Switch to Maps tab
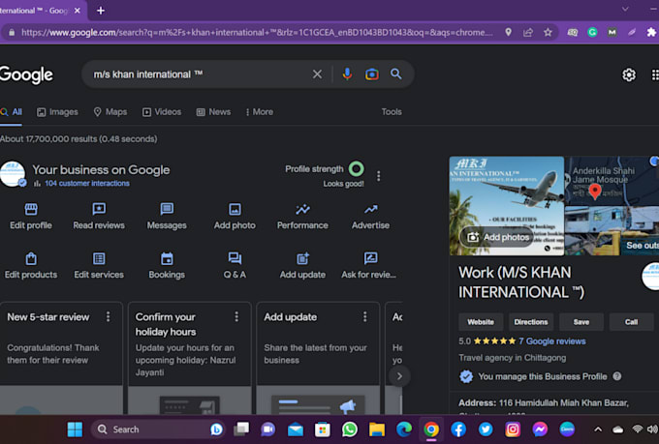 pyautogui.click(x=110, y=112)
